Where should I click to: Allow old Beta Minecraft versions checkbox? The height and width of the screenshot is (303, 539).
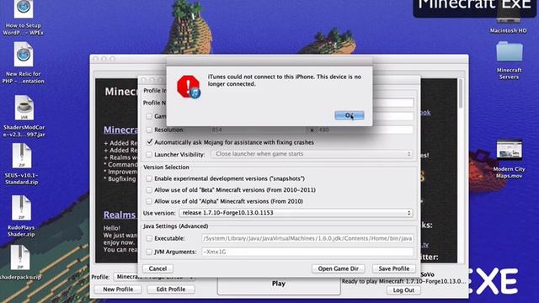[x=149, y=190]
